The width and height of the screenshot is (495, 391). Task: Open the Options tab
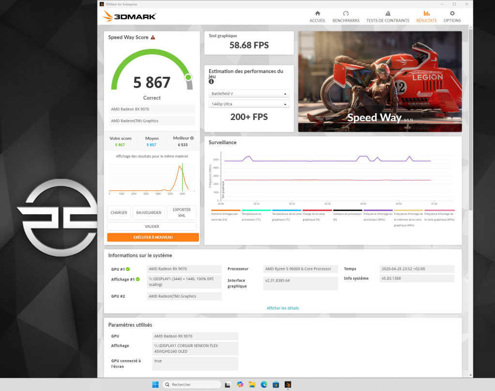click(452, 17)
